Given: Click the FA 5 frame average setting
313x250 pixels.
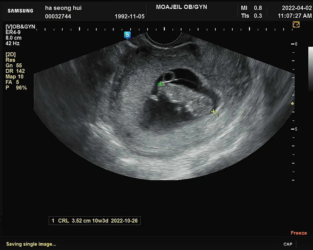Looking at the screenshot, I should click(12, 82).
